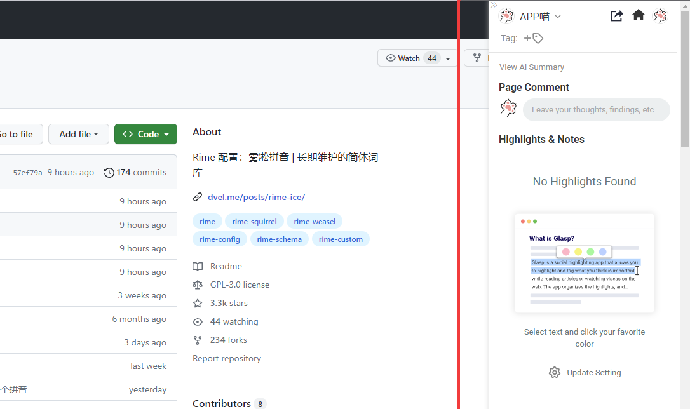690x409 pixels.
Task: Open the GPL-3.0 license link
Action: (240, 285)
